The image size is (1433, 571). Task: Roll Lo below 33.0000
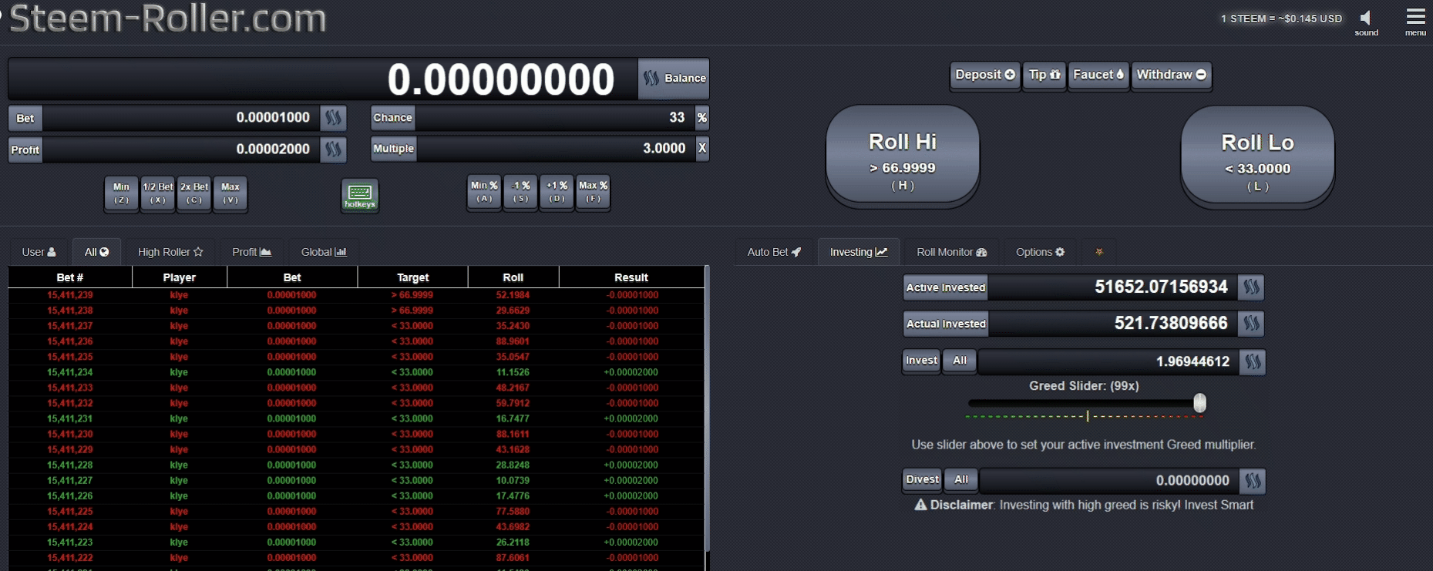pos(1257,156)
